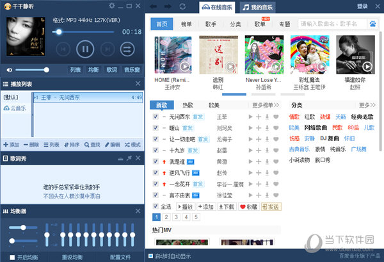Image resolution: width=384 pixels, height=262 pixels.
Task: Favorite the song 言不由衷 with the heart
Action: [276, 195]
